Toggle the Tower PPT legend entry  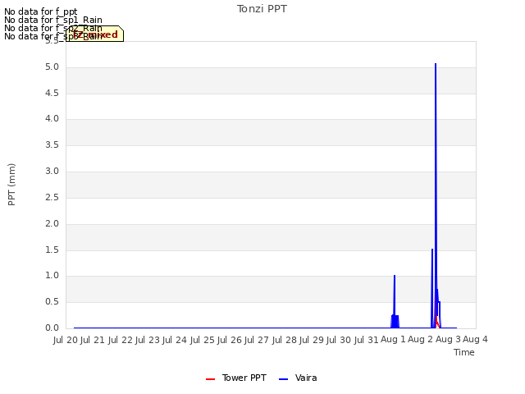(236, 378)
